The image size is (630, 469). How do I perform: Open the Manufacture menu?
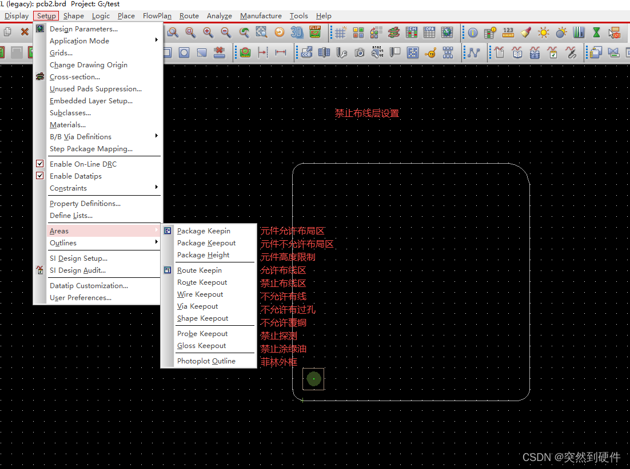click(261, 15)
